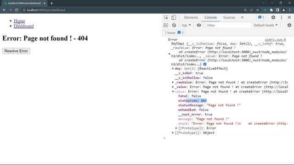This screenshot has width=294, height=165.
Task: Click the address bar URL
Action: [46, 10]
